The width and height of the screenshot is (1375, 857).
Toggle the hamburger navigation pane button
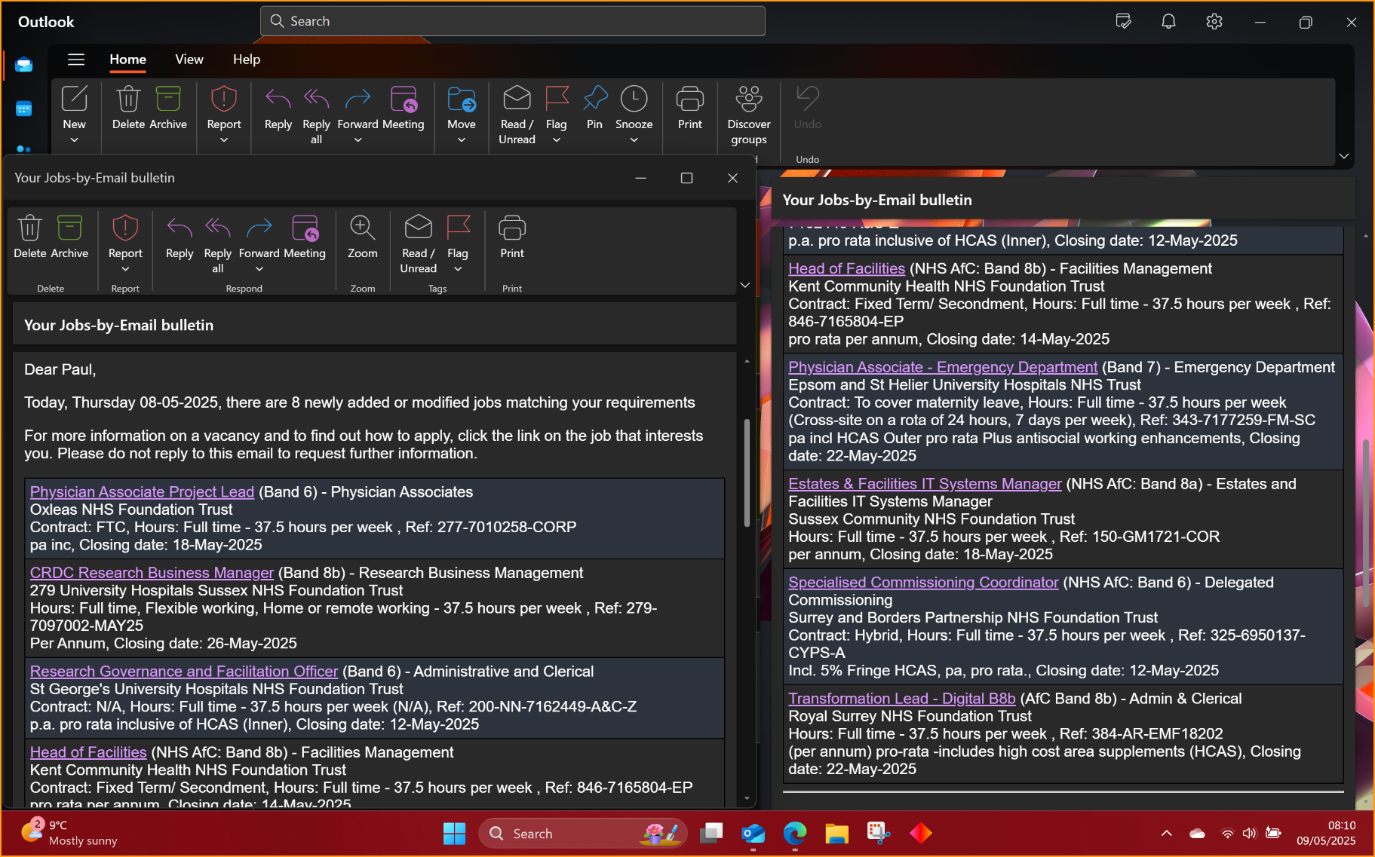pos(76,60)
